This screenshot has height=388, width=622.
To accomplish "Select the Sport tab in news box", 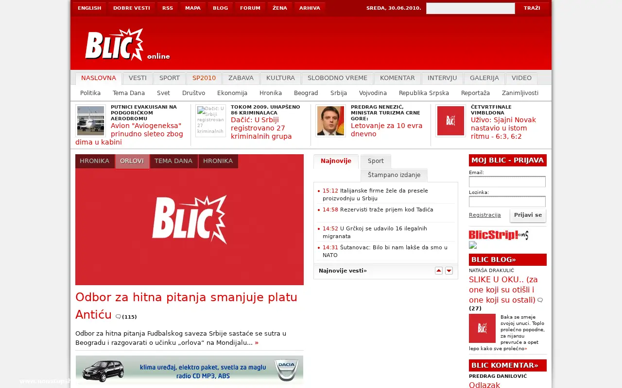I will coord(376,161).
